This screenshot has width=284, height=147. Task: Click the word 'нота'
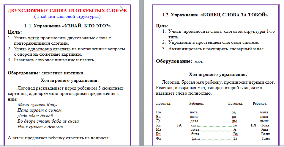tap(194, 112)
